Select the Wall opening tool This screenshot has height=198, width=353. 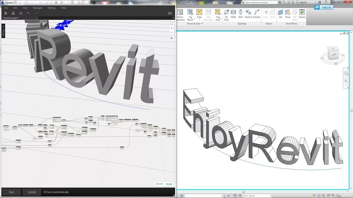240,14
